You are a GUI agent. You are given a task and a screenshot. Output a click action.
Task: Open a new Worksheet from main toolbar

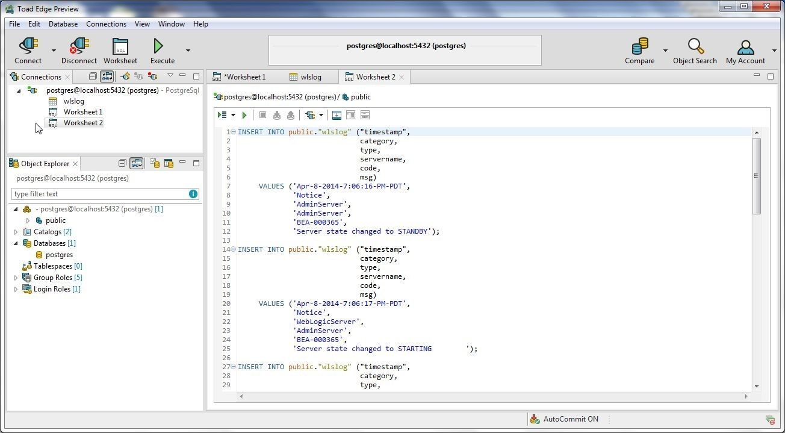click(x=120, y=51)
